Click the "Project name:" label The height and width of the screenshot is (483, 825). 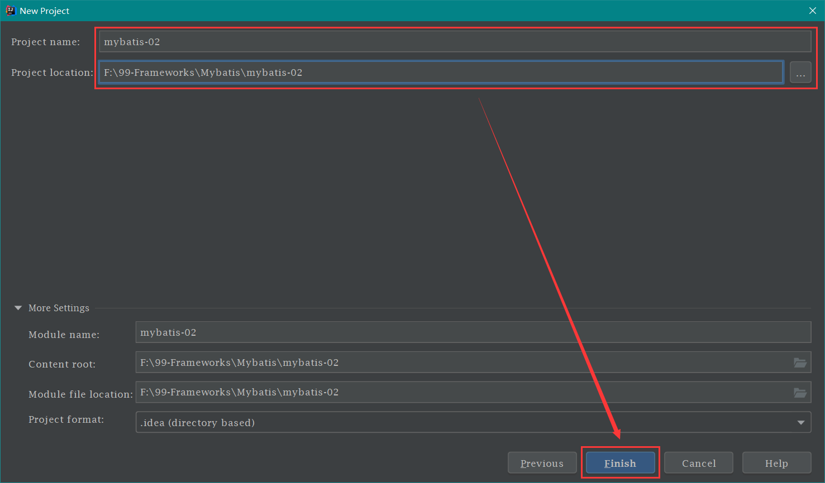(x=45, y=42)
